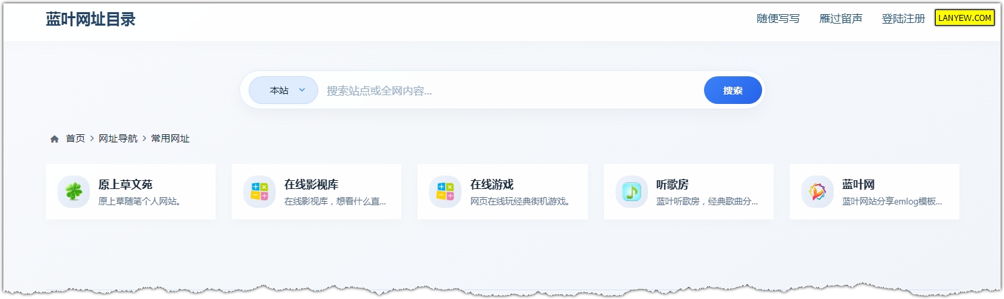The width and height of the screenshot is (1004, 299).
Task: Open the 在线影视库 site card description
Action: coord(335,201)
